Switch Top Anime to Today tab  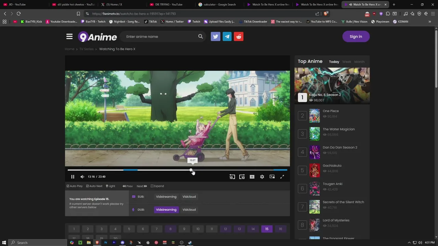coord(334,62)
